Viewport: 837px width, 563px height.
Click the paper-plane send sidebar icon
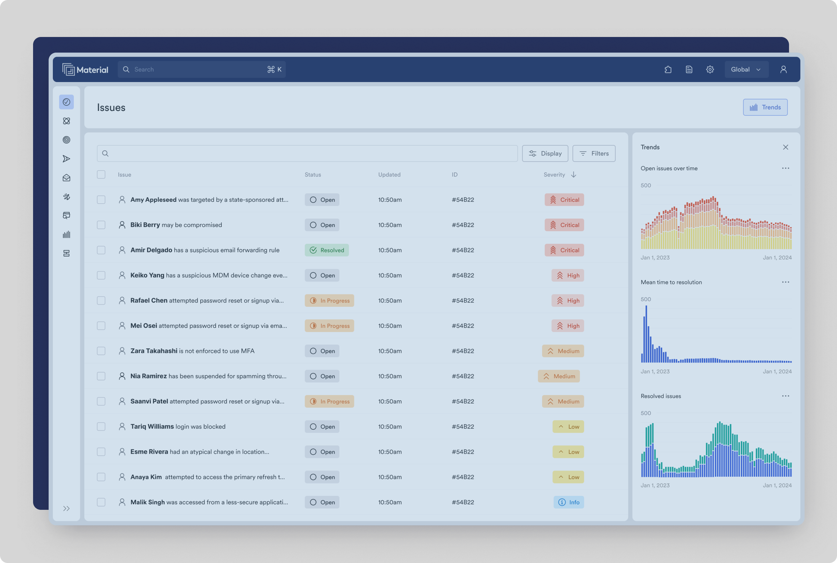[66, 159]
